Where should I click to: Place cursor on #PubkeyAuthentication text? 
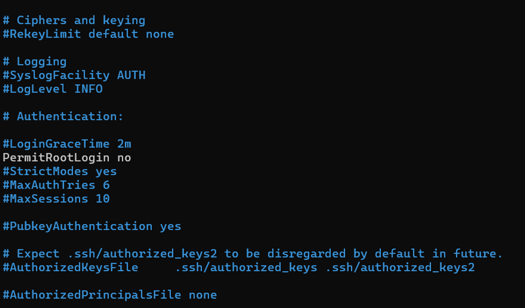click(77, 226)
